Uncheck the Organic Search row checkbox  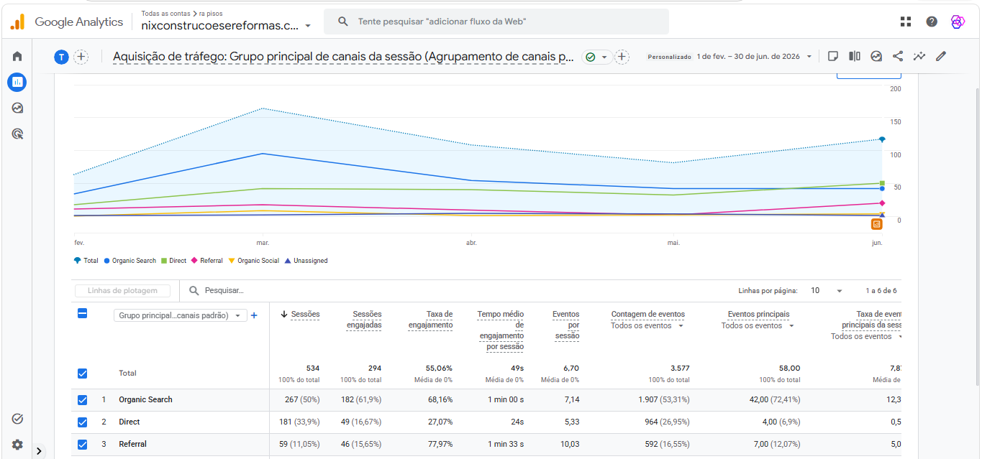(82, 399)
